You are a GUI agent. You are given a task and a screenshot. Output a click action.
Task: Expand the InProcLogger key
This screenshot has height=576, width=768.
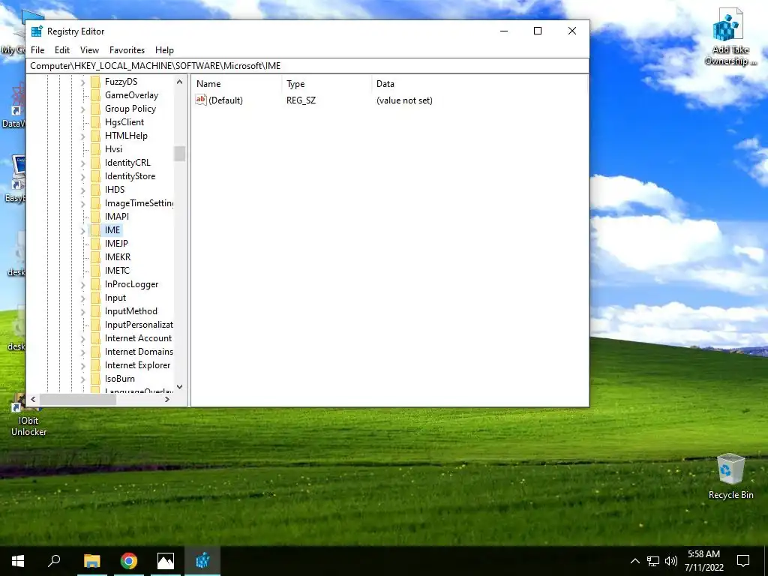click(82, 284)
